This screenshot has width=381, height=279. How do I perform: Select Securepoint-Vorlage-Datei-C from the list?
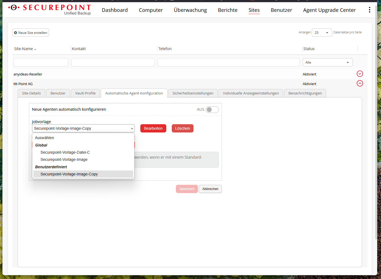(x=65, y=152)
